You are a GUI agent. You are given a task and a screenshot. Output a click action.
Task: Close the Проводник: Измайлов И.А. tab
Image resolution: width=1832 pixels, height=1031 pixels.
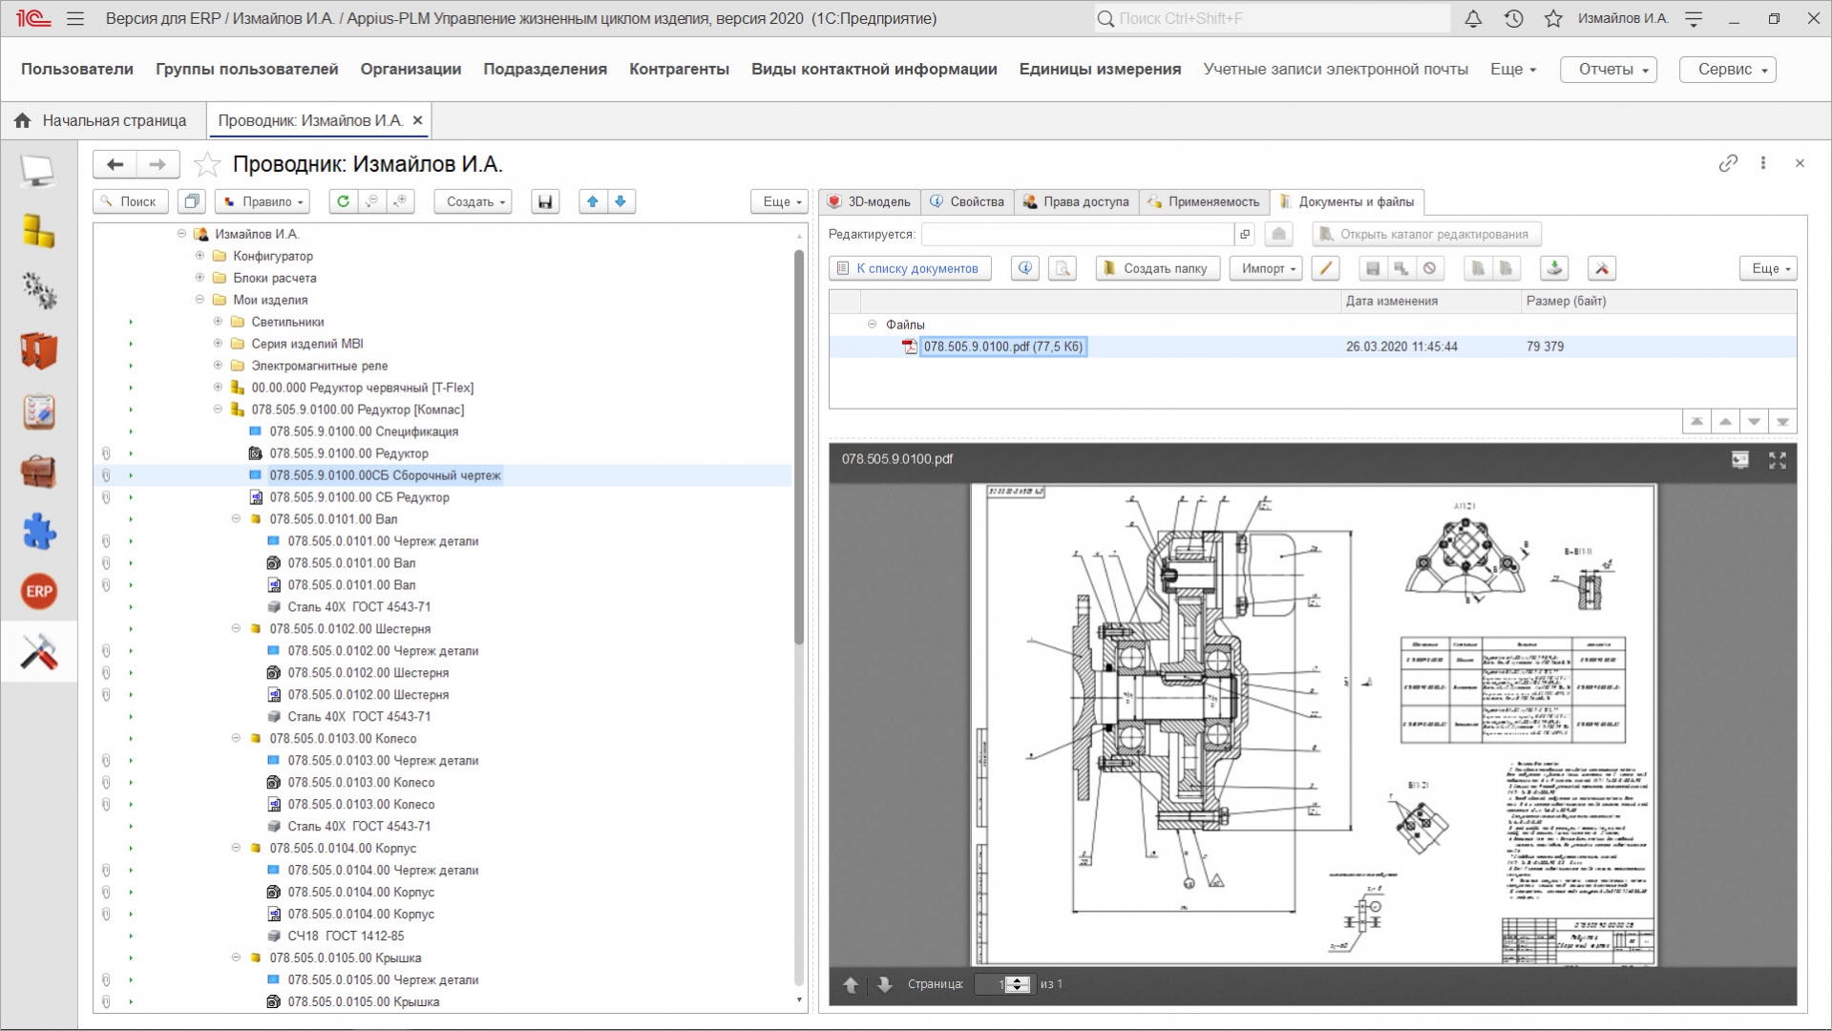pyautogui.click(x=417, y=120)
